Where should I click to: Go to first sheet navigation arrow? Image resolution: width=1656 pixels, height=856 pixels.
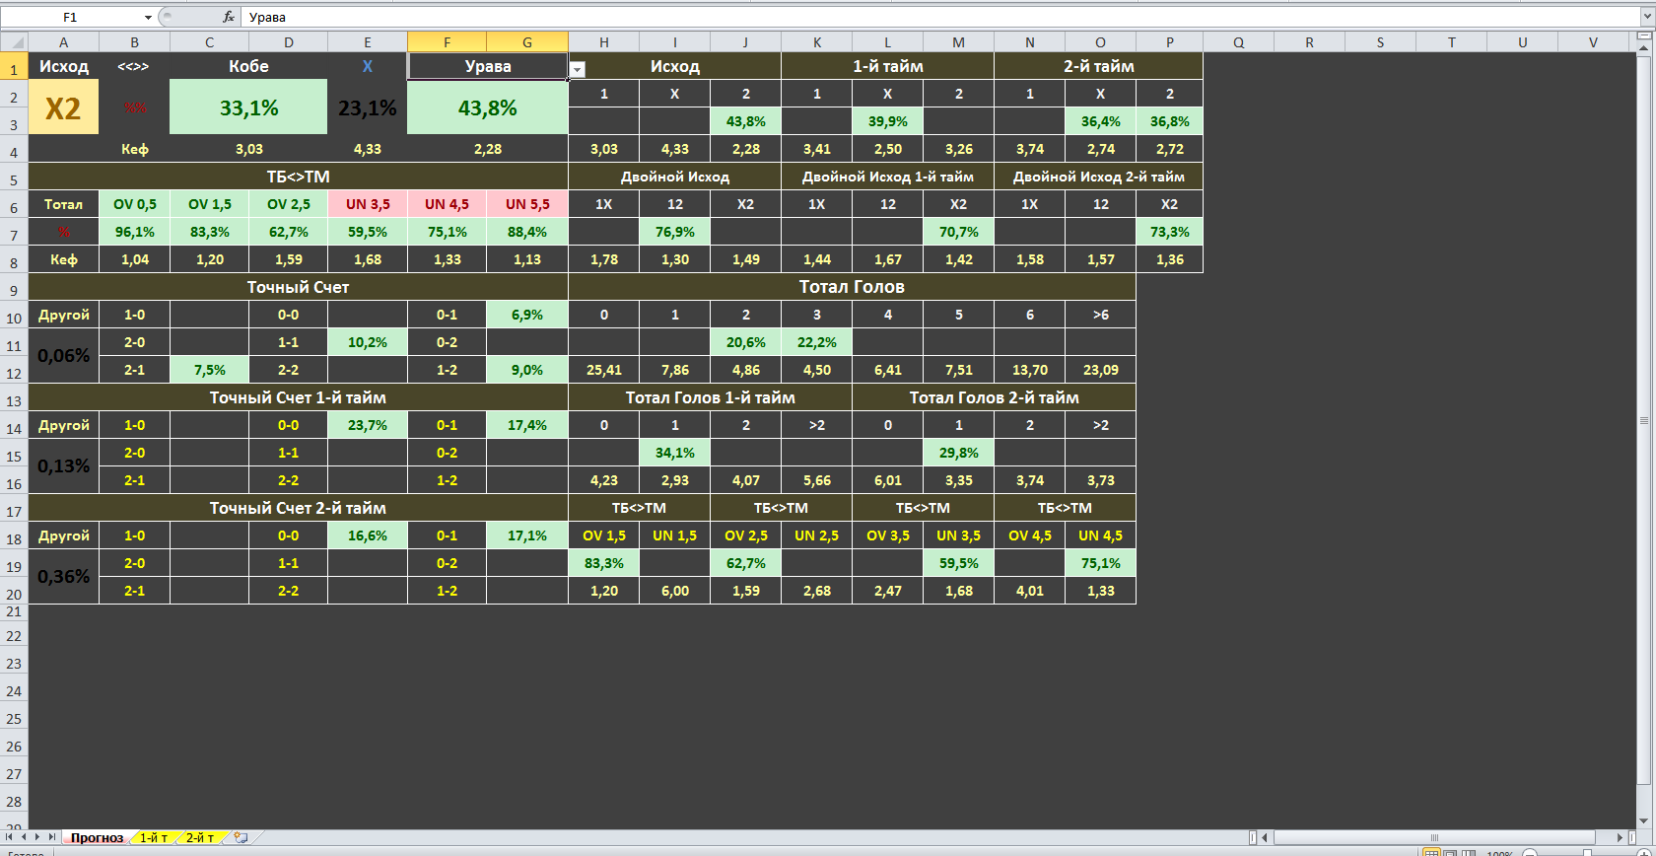tap(11, 837)
